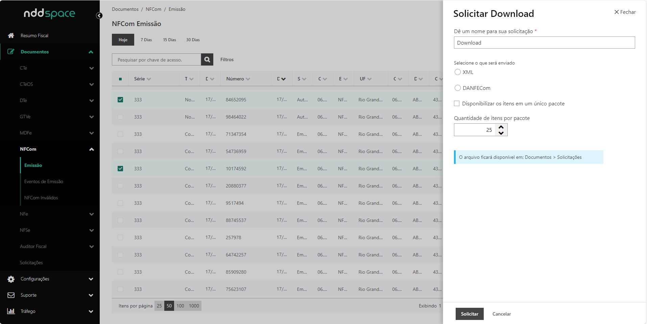Open the Série column dropdown

tap(149, 79)
